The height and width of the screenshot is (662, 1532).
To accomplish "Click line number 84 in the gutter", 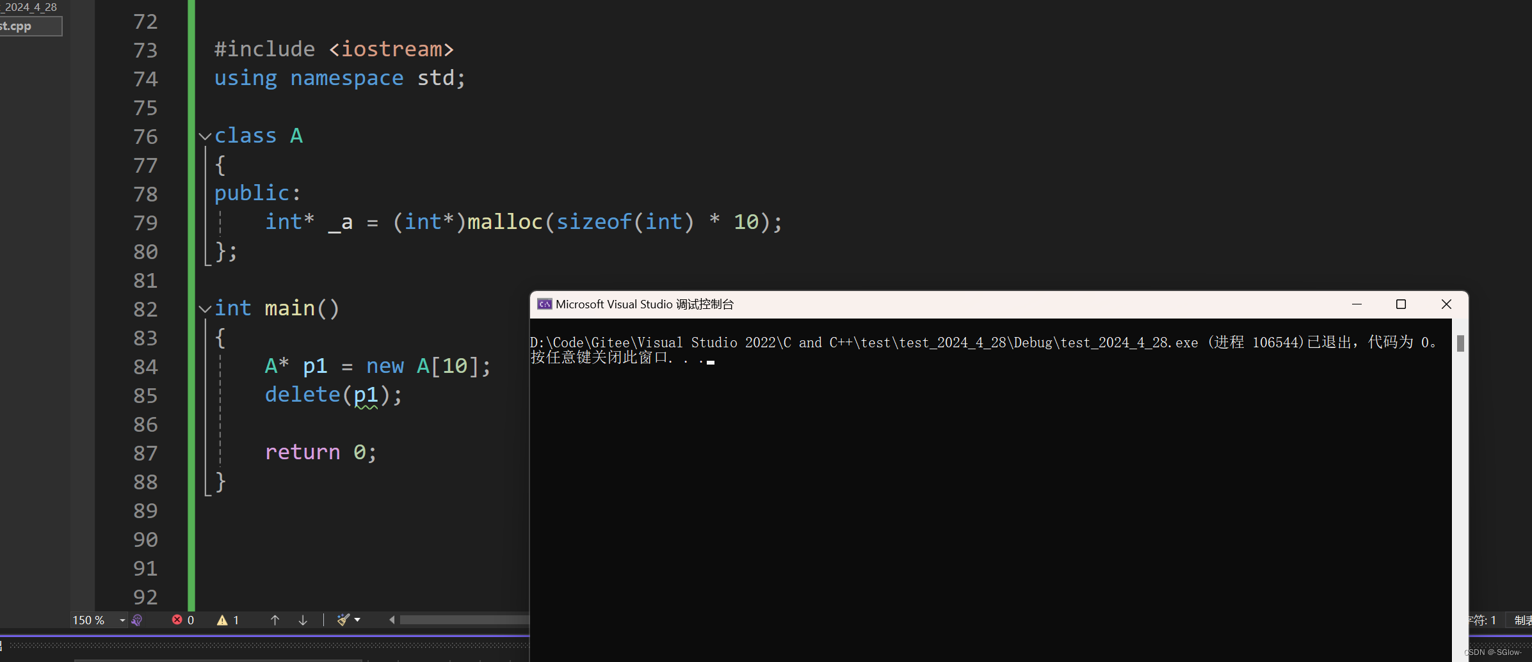I will (145, 366).
